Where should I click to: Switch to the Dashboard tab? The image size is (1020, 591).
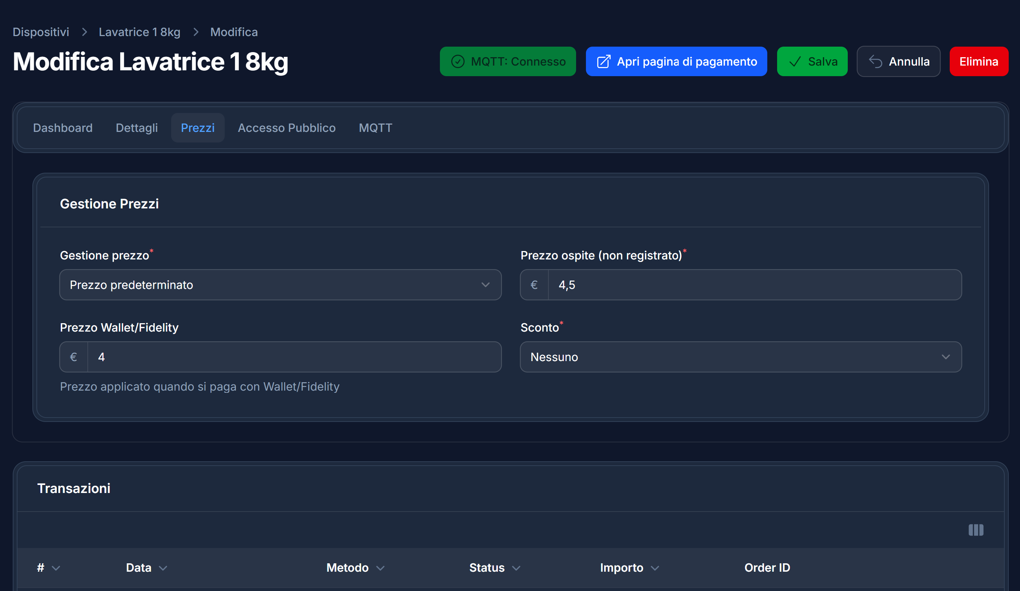pos(63,128)
